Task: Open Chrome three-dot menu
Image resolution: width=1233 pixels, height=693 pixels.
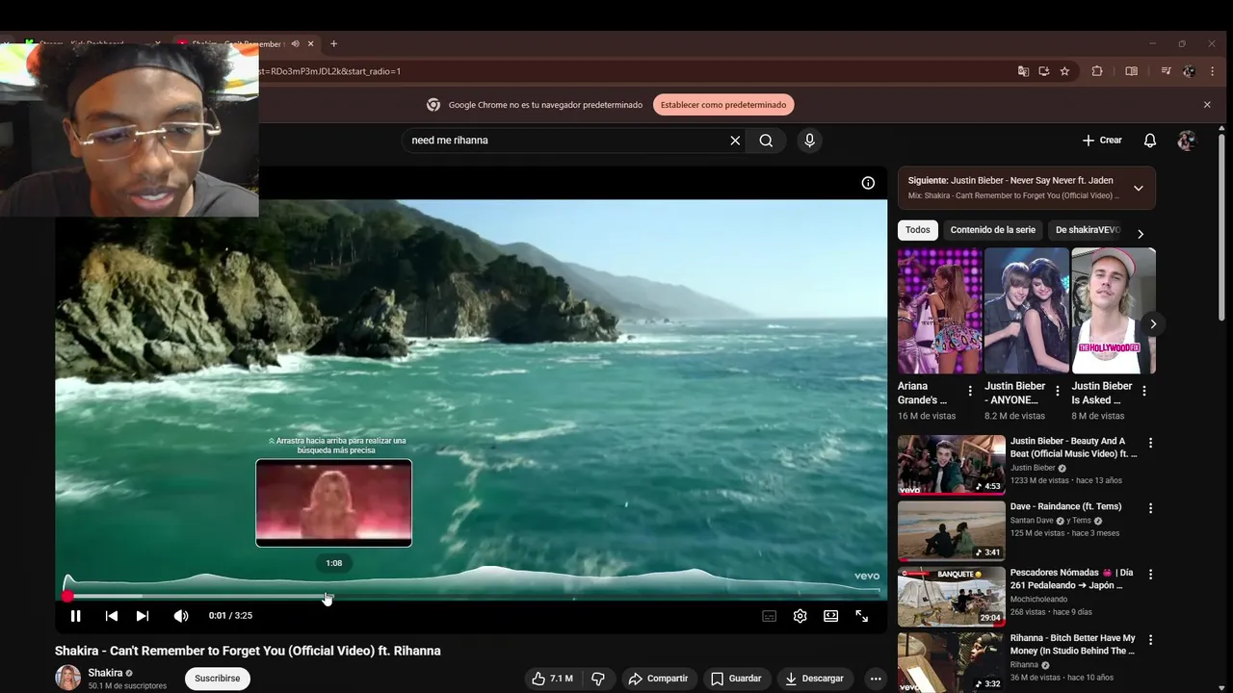Action: coord(1212,71)
